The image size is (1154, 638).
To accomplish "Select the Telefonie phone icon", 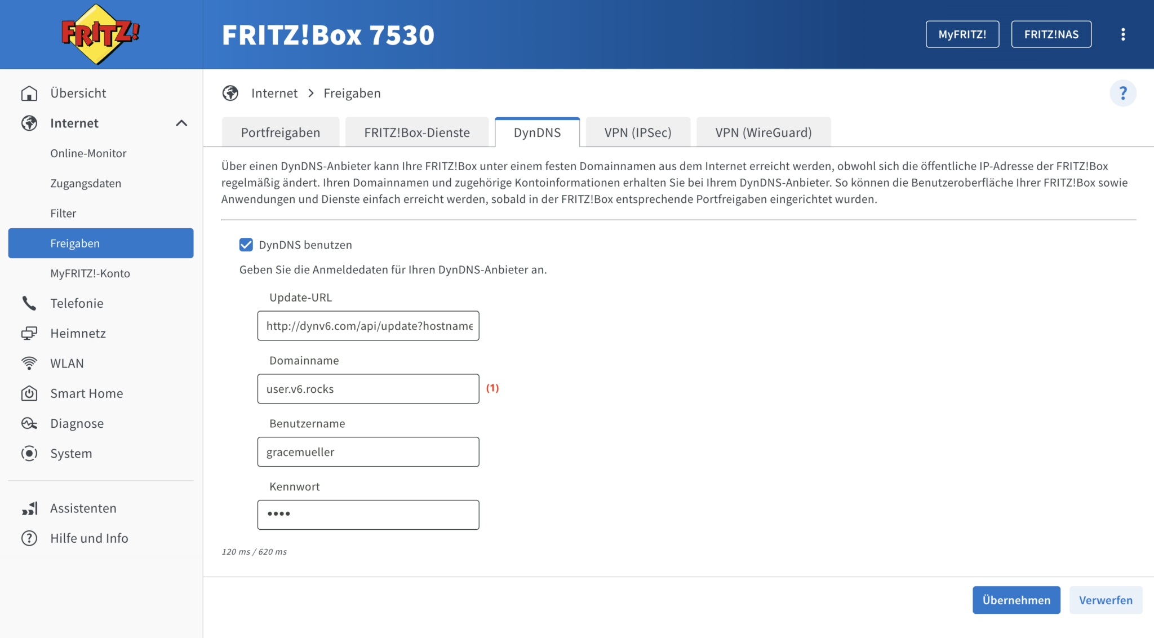I will coord(29,303).
